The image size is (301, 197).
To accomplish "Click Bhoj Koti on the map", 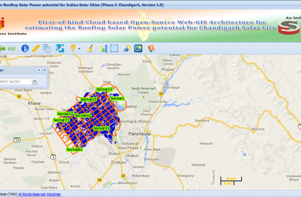I will (x=258, y=129).
